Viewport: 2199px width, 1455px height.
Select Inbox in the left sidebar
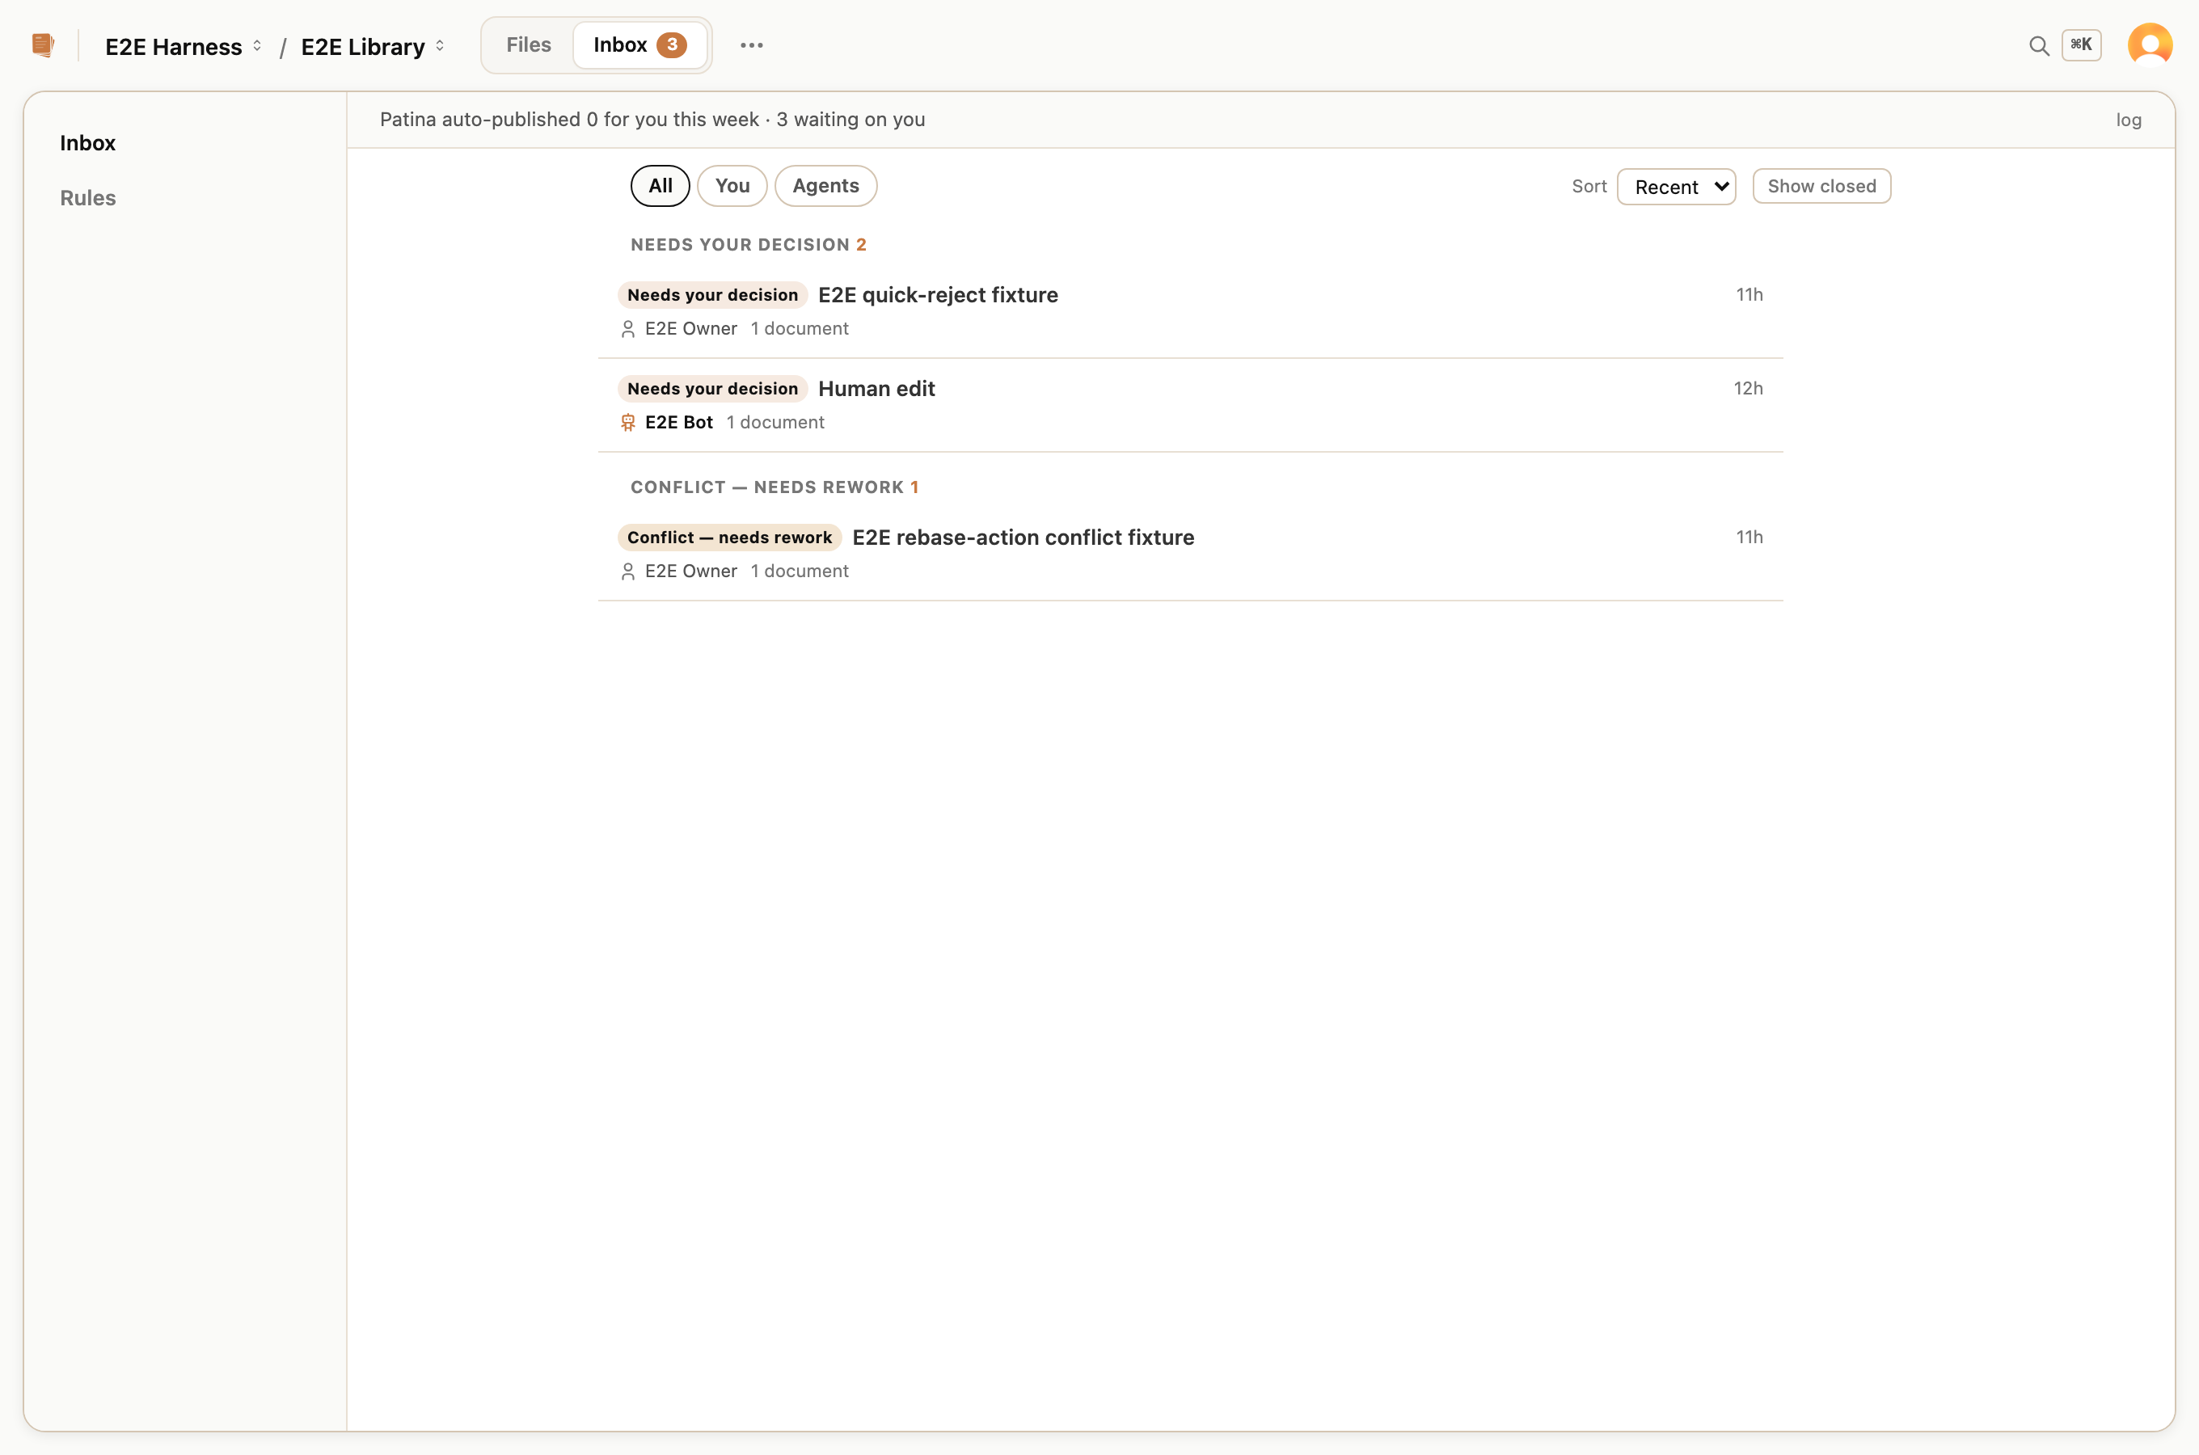click(87, 143)
